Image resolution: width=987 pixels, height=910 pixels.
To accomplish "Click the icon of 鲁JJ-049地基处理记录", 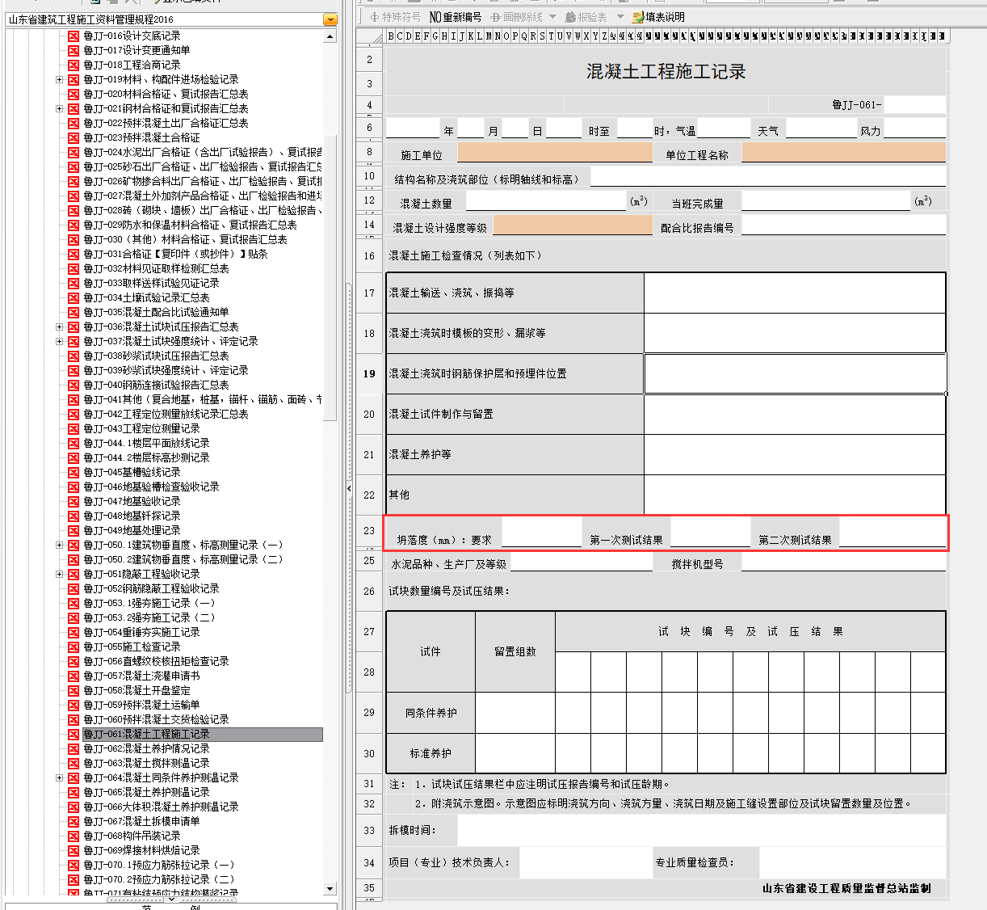I will tap(73, 530).
